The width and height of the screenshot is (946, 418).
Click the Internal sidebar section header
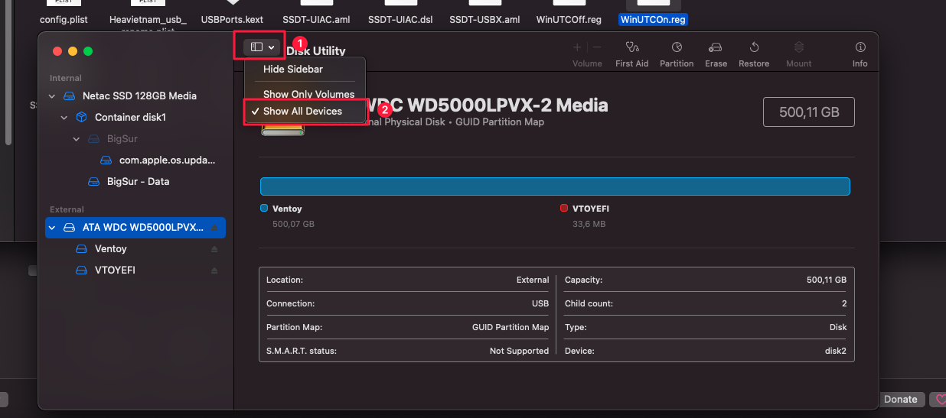(x=66, y=78)
